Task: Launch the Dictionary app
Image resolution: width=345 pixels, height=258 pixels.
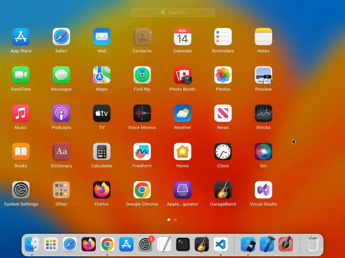Action: [x=61, y=152]
